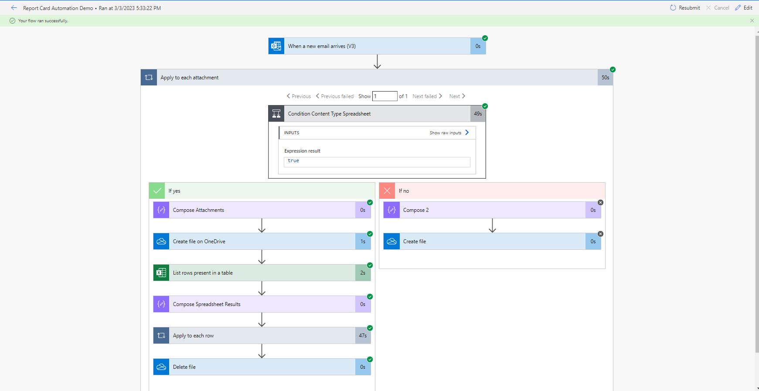Image resolution: width=759 pixels, height=391 pixels.
Task: Jump to Next failed iteration
Action: tap(427, 96)
